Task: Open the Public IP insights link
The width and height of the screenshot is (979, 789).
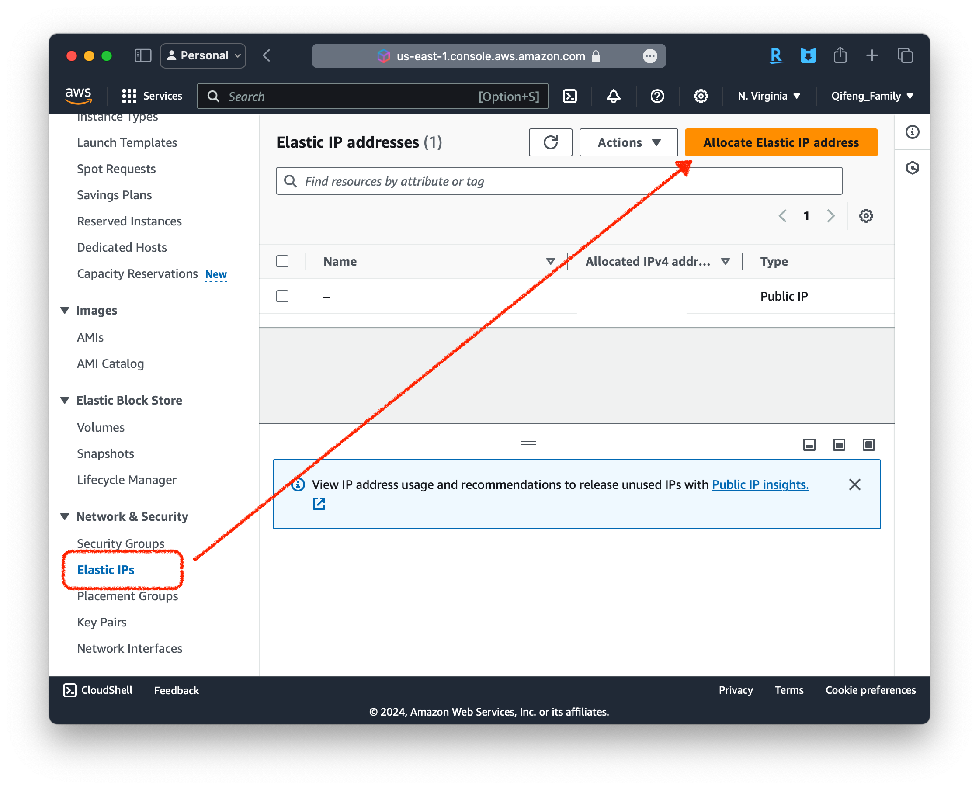Action: 760,484
